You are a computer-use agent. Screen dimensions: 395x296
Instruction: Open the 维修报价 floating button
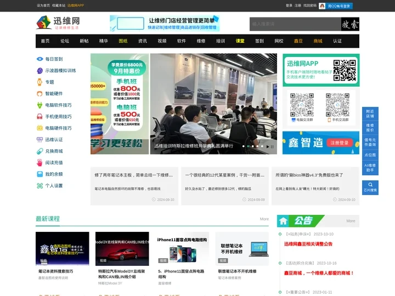(370, 128)
